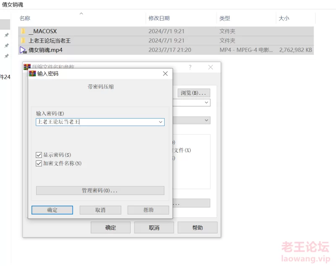Click the WinRAR icon in 输入密码 title bar
The height and width of the screenshot is (266, 336).
32,73
